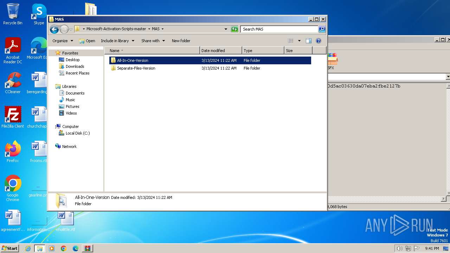Open Internet Explorer from the taskbar
This screenshot has height=253, width=450.
[28, 248]
